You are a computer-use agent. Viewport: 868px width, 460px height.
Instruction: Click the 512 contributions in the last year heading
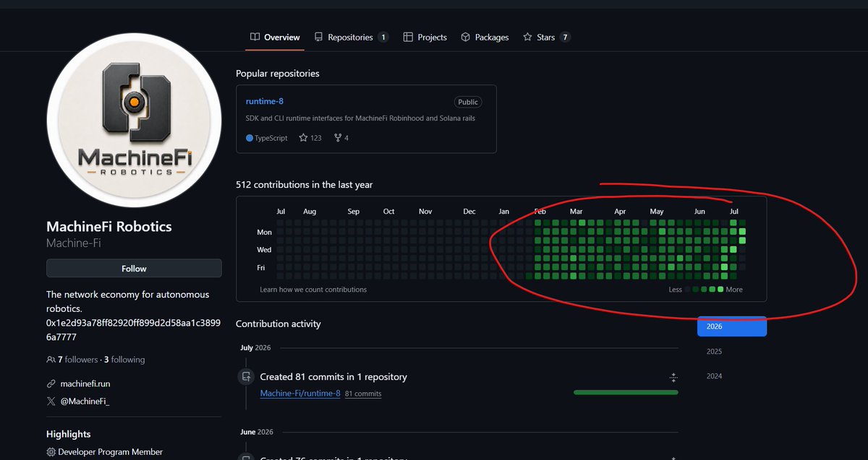305,185
